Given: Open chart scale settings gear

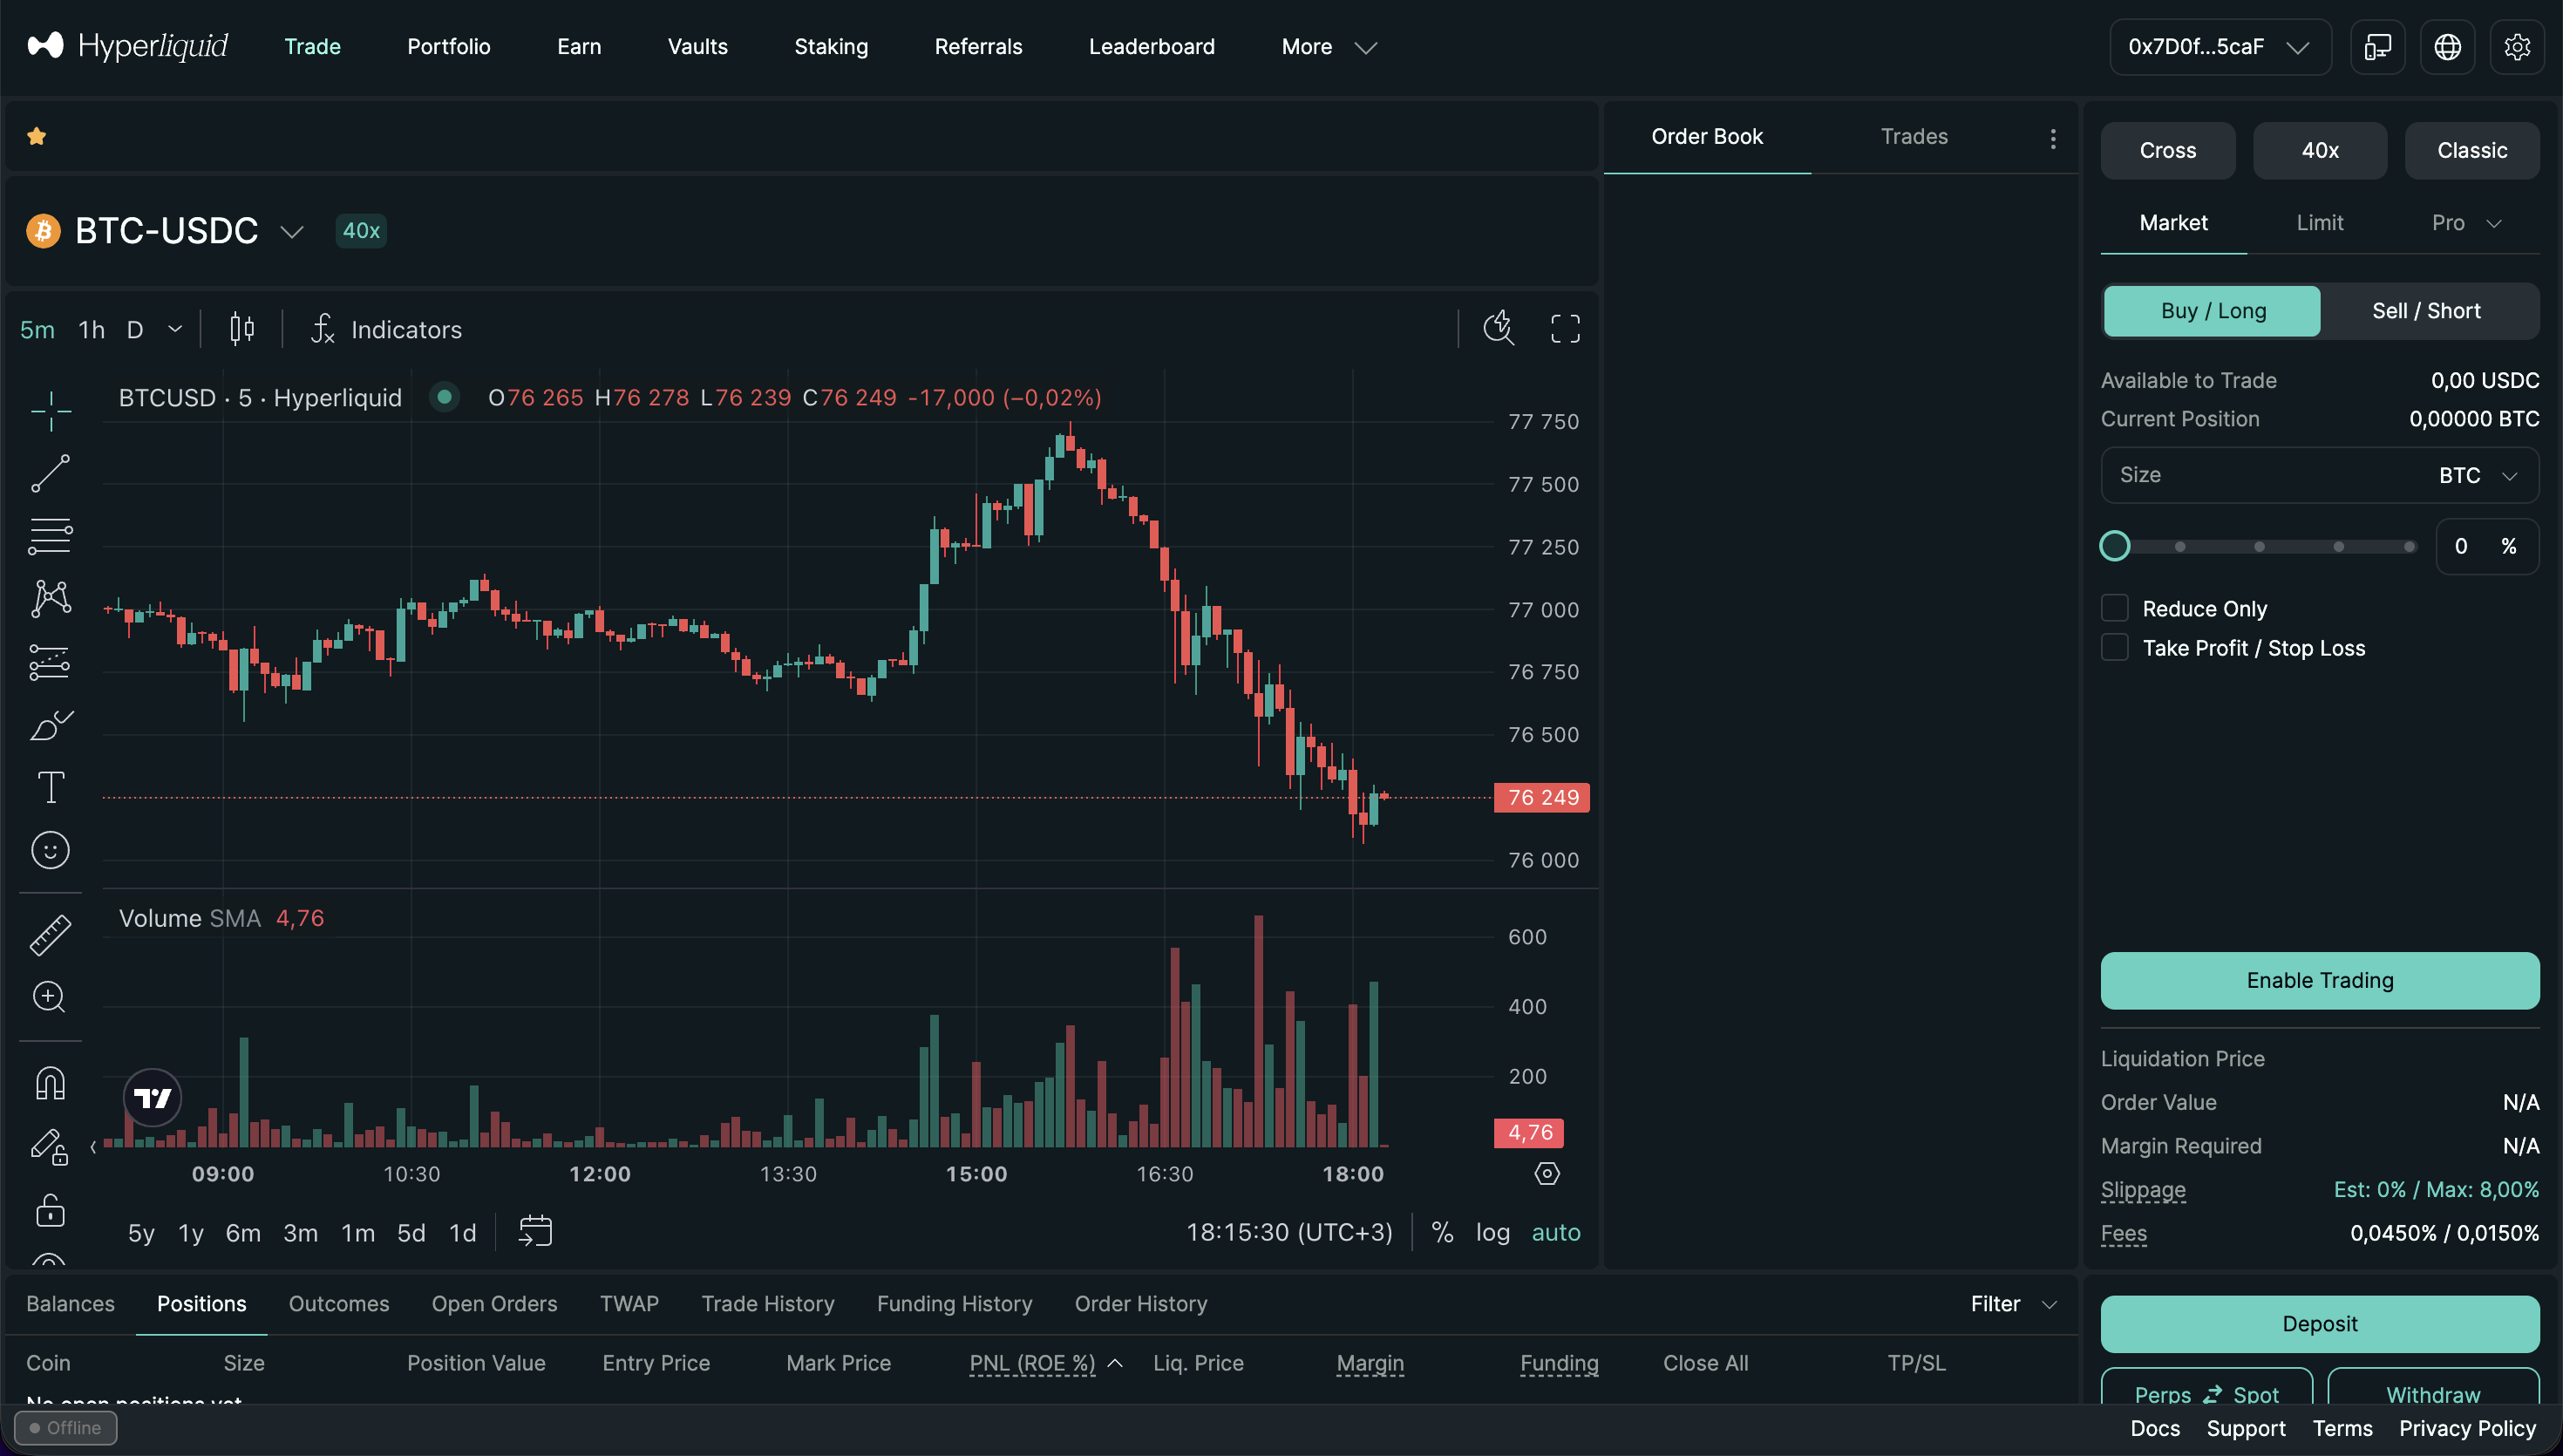Looking at the screenshot, I should (x=1547, y=1174).
